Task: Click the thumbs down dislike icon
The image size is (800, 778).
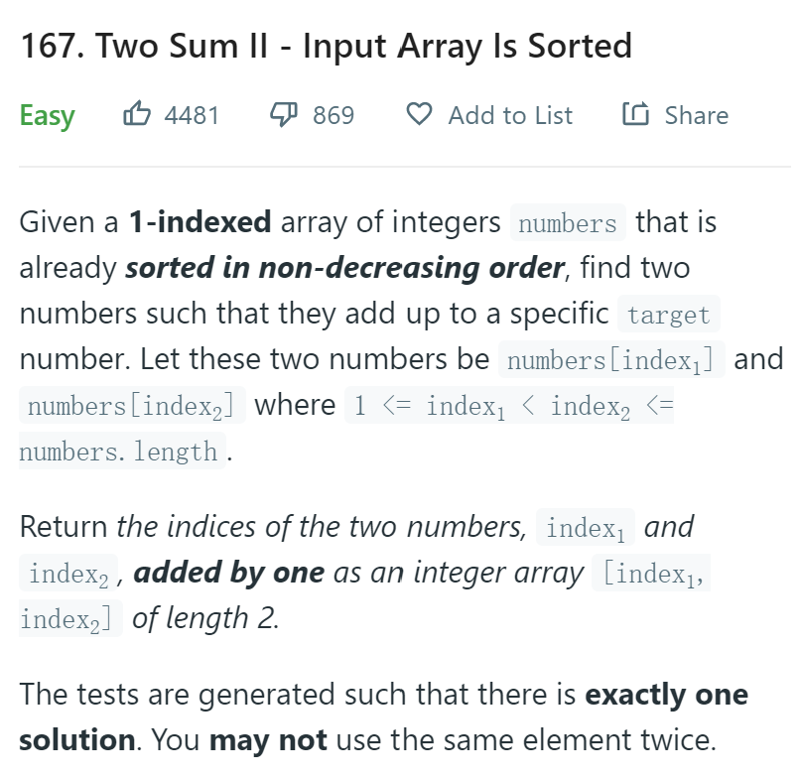Action: click(284, 114)
